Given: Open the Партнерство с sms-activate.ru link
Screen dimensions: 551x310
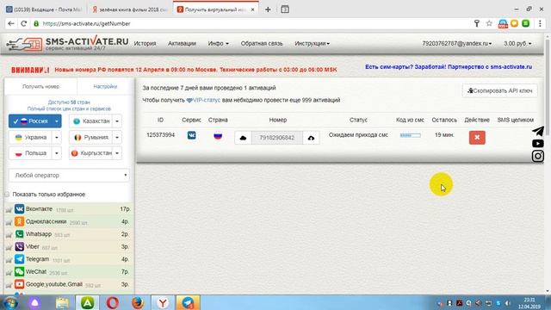Looking at the screenshot, I should tap(490, 67).
